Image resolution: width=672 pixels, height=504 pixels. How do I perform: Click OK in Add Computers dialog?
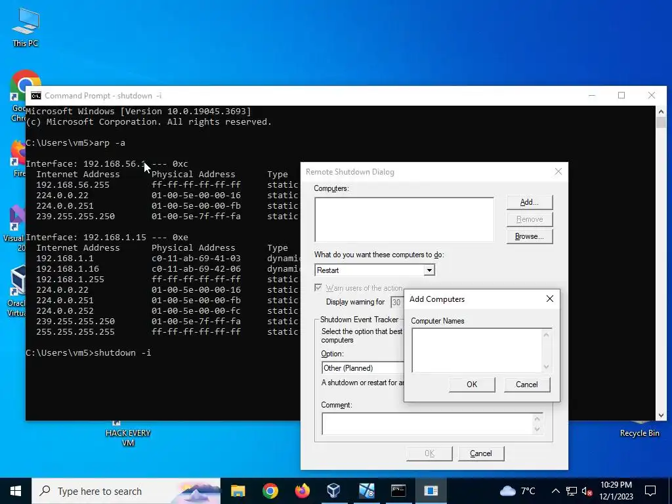coord(472,385)
